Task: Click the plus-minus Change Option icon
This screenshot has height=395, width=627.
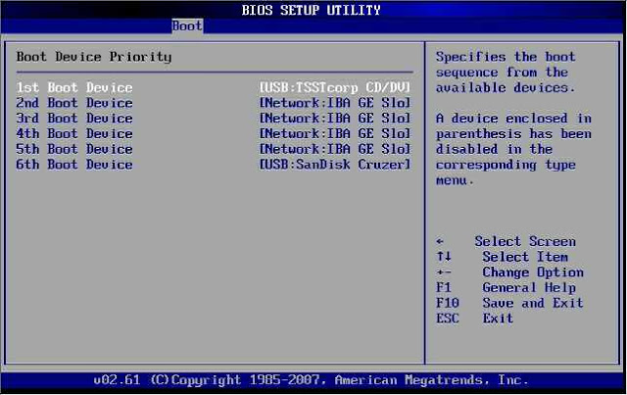Action: pyautogui.click(x=443, y=272)
